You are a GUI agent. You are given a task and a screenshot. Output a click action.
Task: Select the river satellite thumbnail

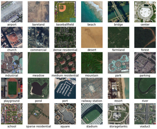[145, 88]
